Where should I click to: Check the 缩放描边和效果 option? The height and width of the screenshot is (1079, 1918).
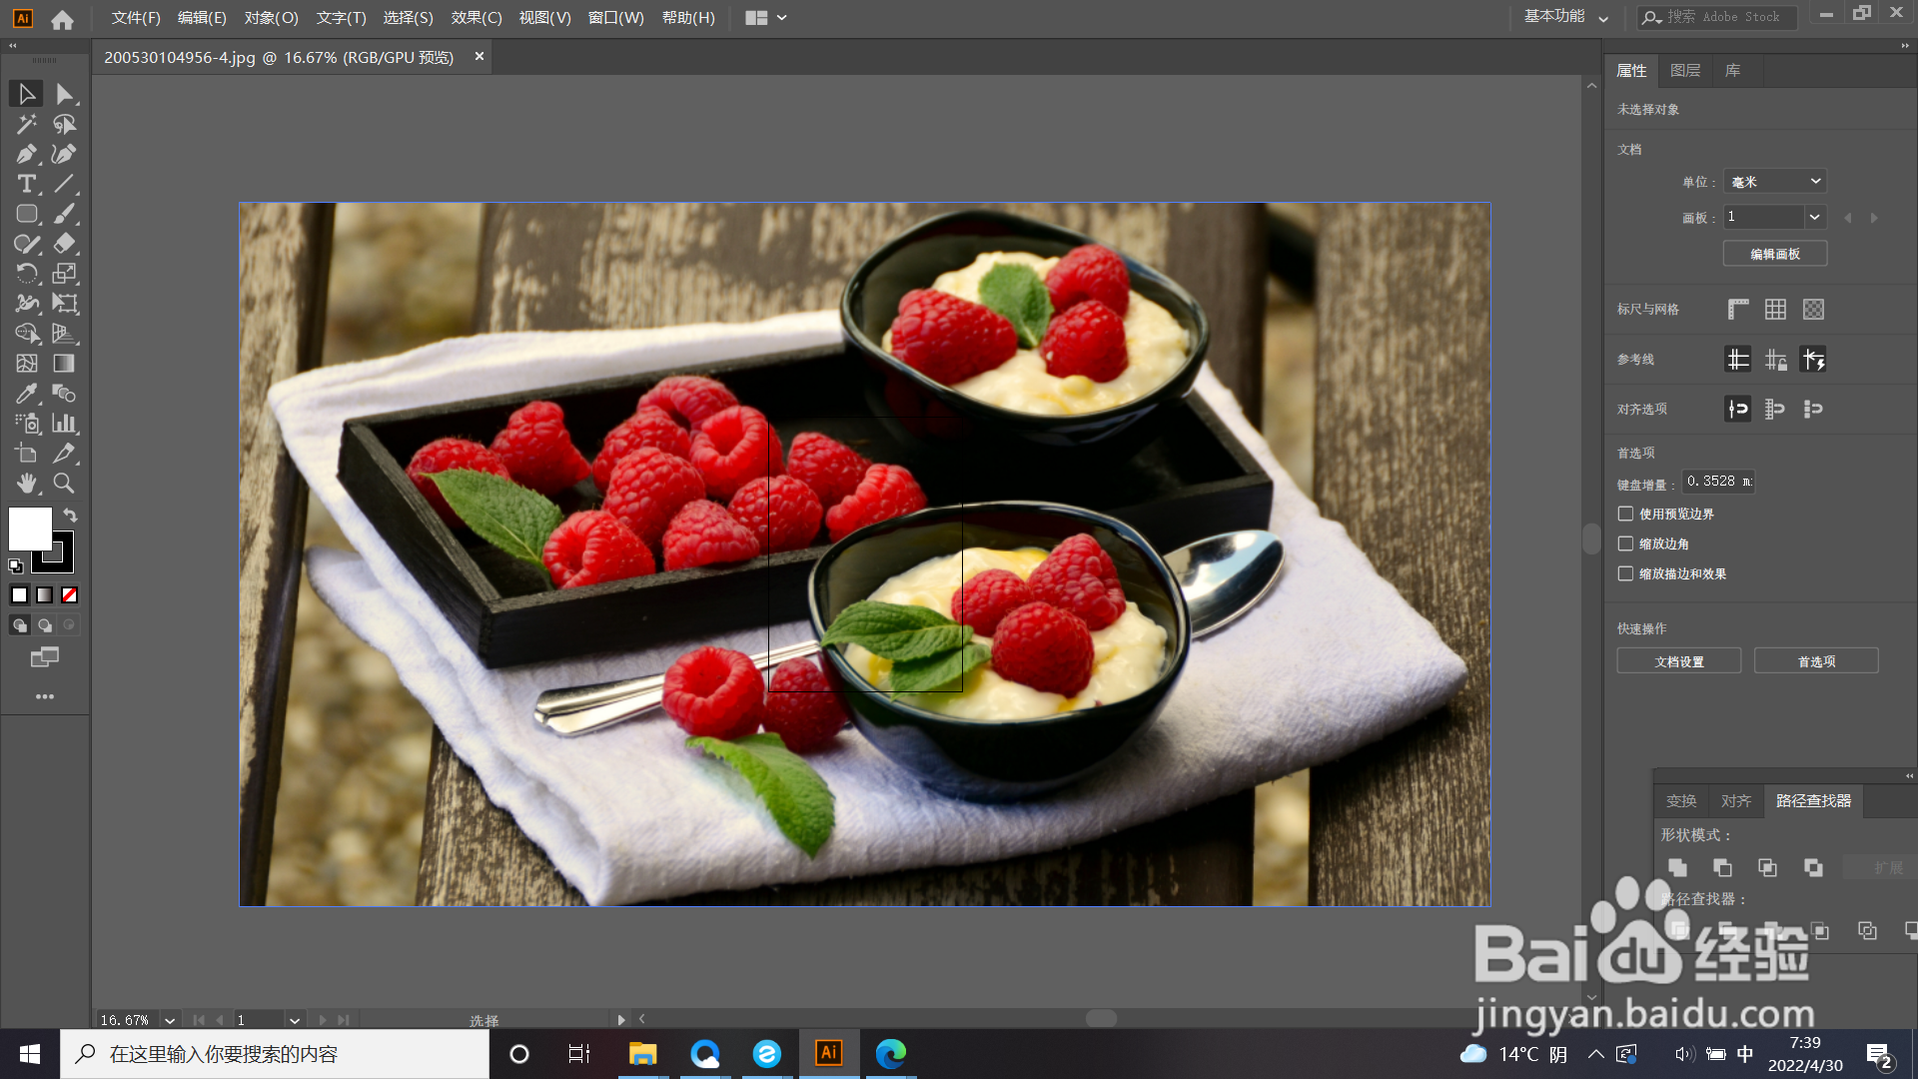coord(1625,573)
